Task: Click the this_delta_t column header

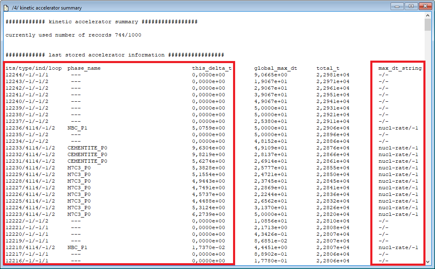Action: (211, 68)
